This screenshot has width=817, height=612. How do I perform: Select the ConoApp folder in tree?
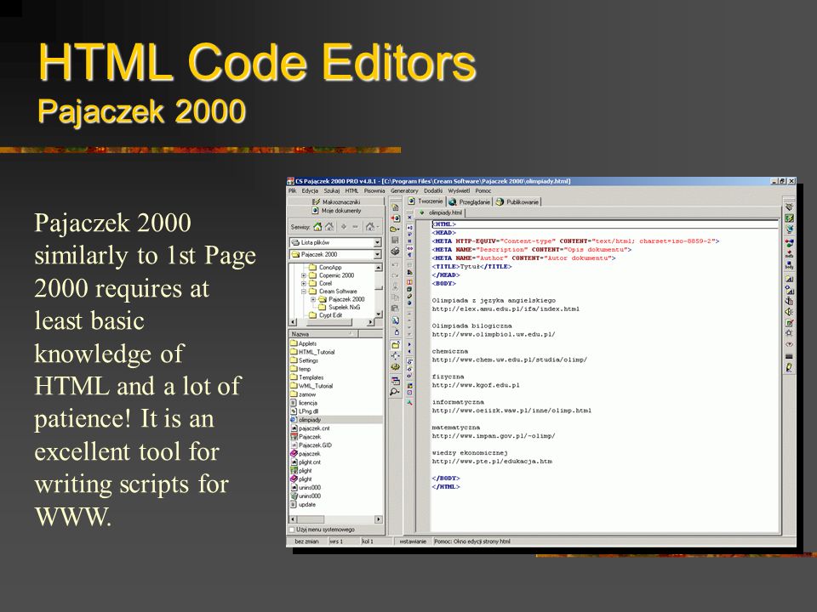click(326, 268)
